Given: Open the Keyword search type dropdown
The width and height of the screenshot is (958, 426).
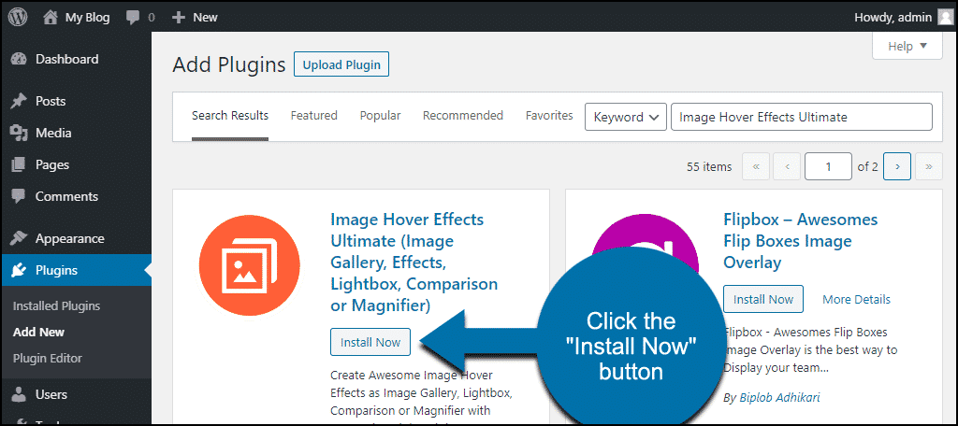Looking at the screenshot, I should coord(625,117).
